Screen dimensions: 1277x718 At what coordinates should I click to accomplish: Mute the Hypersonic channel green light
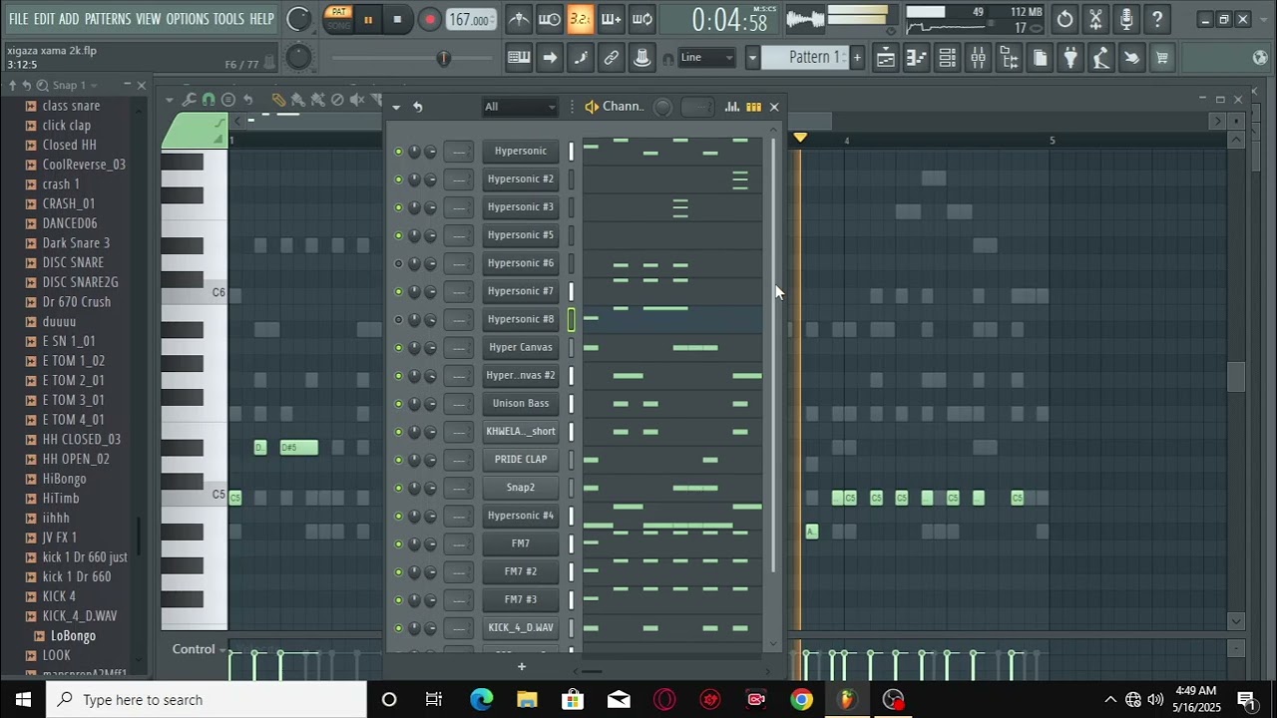(x=399, y=152)
